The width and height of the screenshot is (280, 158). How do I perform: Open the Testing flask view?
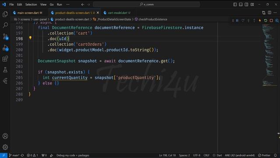[x=5, y=70]
